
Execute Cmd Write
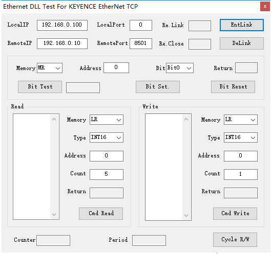[235, 214]
